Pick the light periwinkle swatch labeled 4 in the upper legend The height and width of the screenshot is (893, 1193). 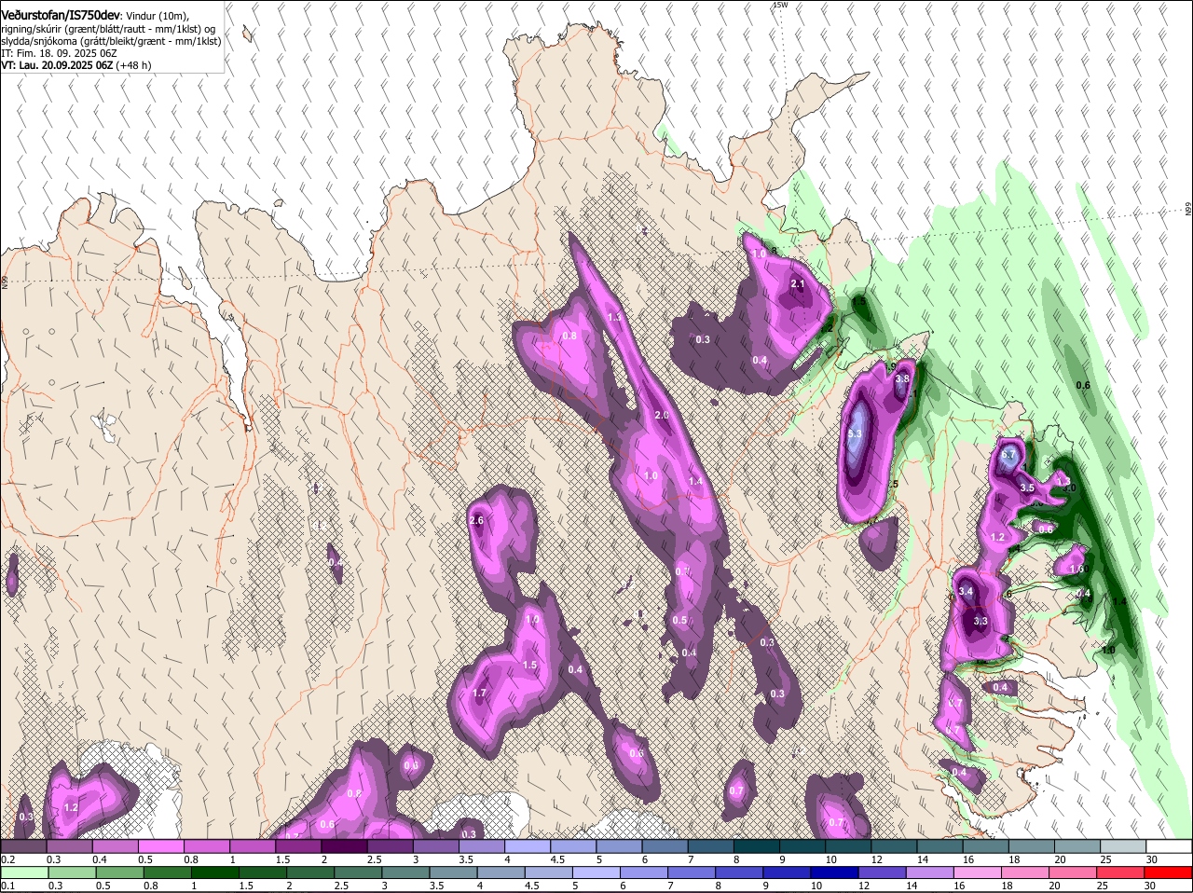pyautogui.click(x=528, y=846)
